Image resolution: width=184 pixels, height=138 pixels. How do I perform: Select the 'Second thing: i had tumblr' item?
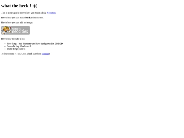pos(19,46)
